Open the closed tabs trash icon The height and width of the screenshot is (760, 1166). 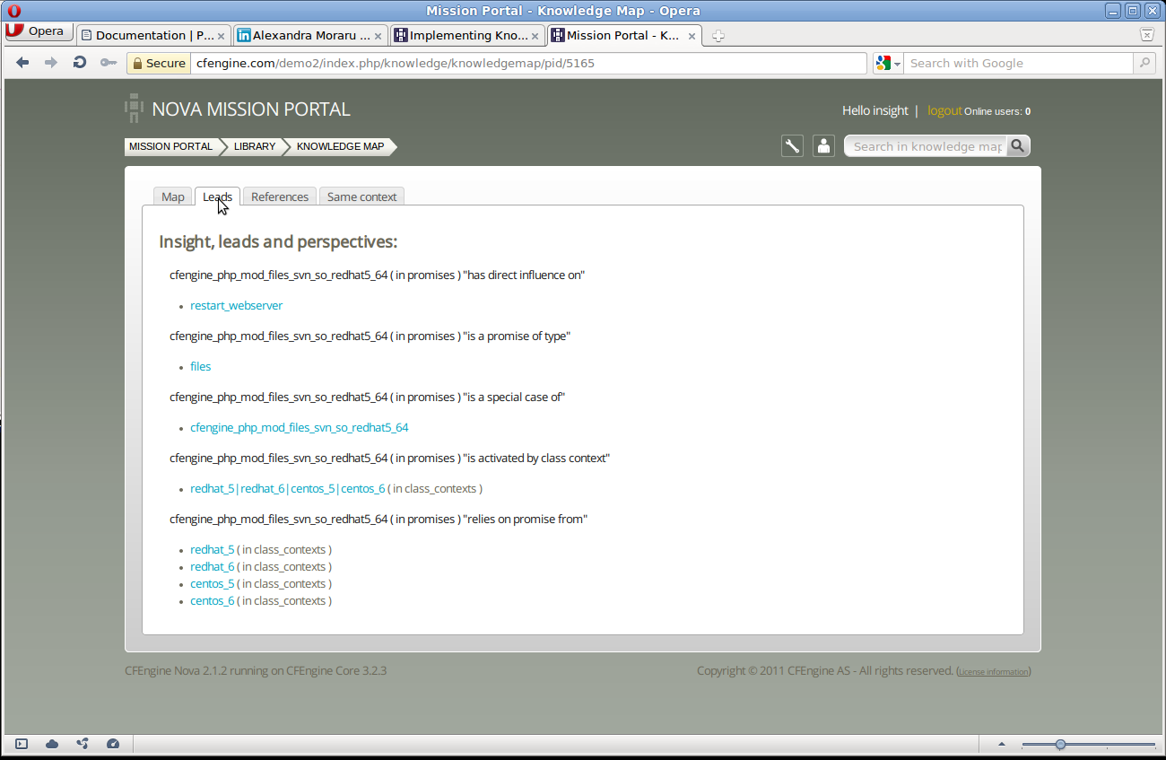point(1146,35)
